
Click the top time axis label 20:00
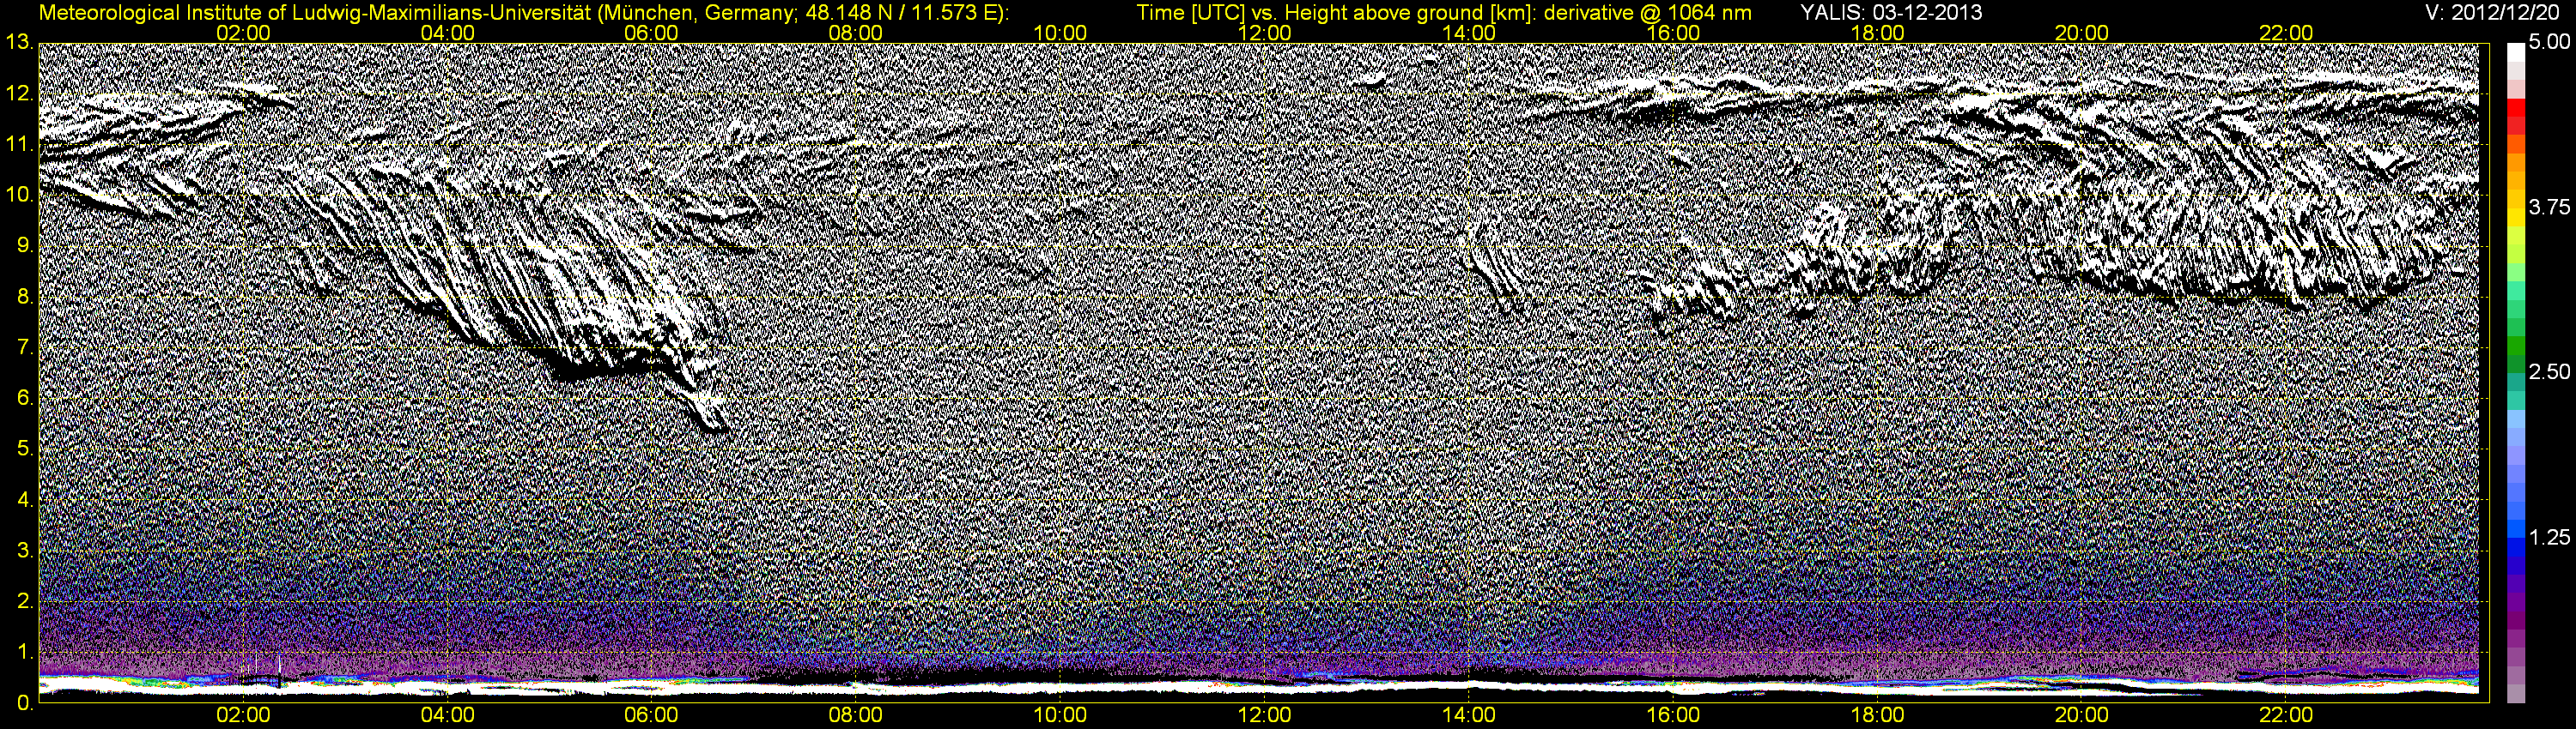click(x=2082, y=33)
